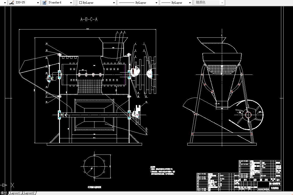293x195 pixels.
Task: Select callout number 7 near the pulley
Action: coord(144,44)
